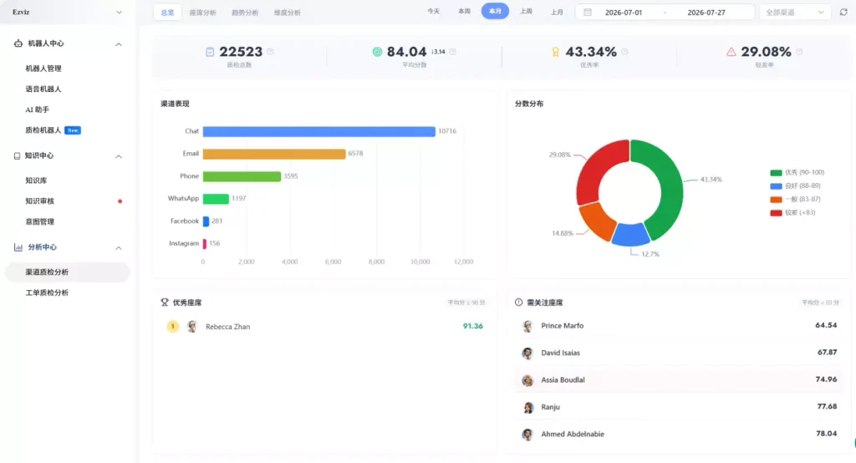
Task: Click the help icon after 29.08% stat
Action: [799, 51]
